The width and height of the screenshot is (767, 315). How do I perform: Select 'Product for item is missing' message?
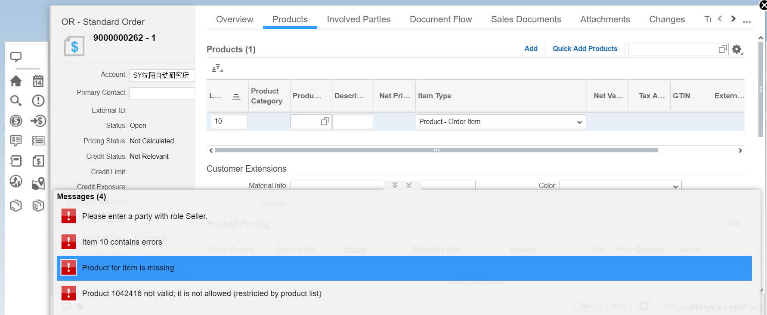(404, 268)
